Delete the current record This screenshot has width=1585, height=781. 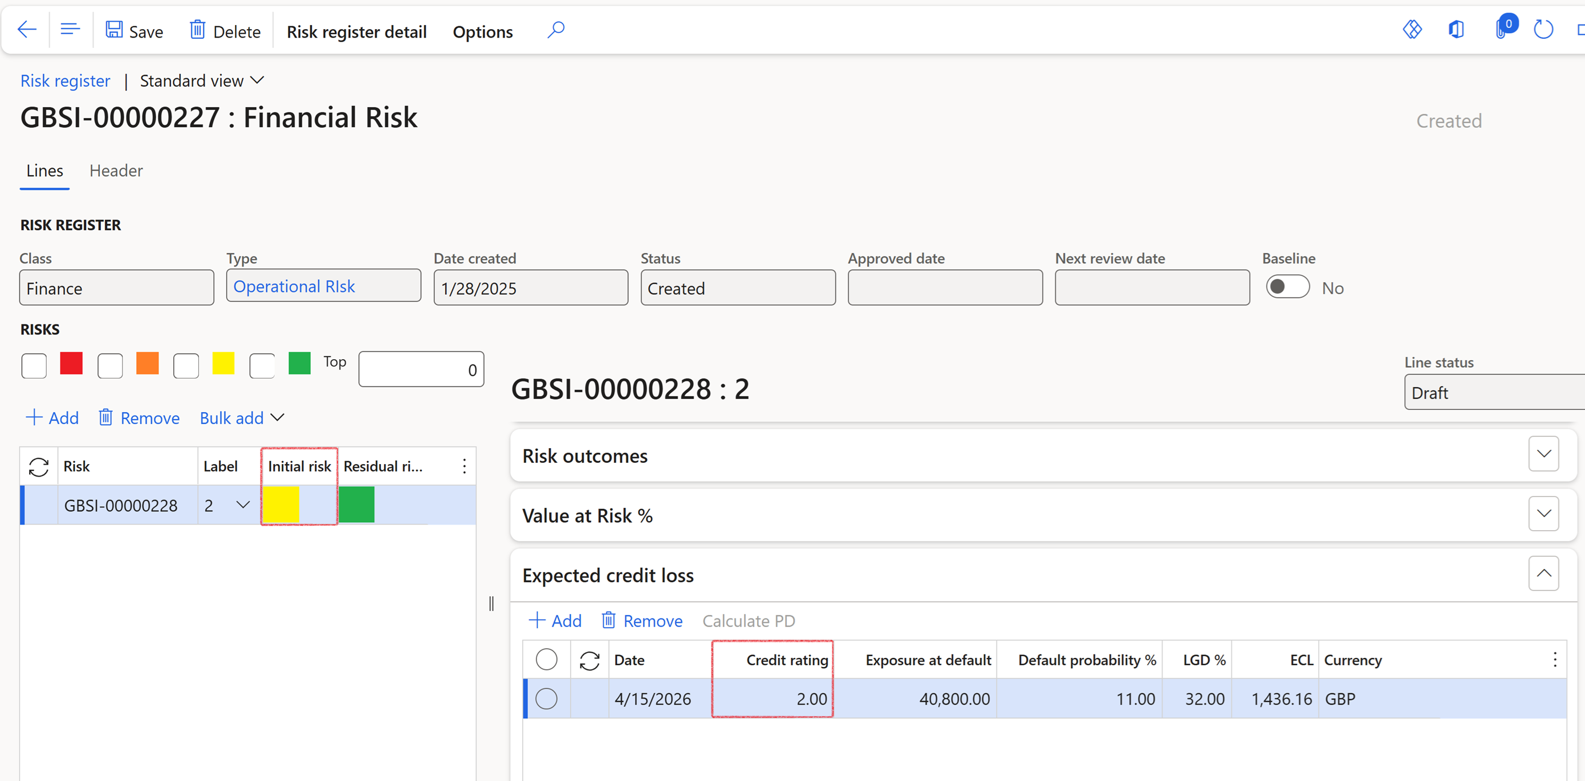224,30
